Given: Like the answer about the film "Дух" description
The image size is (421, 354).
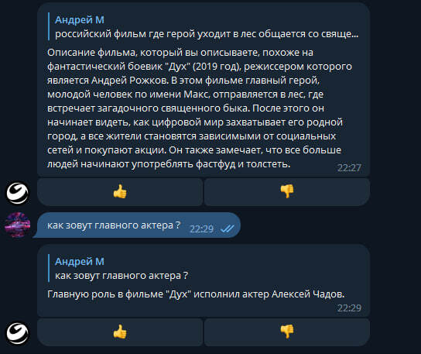Looking at the screenshot, I should pyautogui.click(x=120, y=192).
